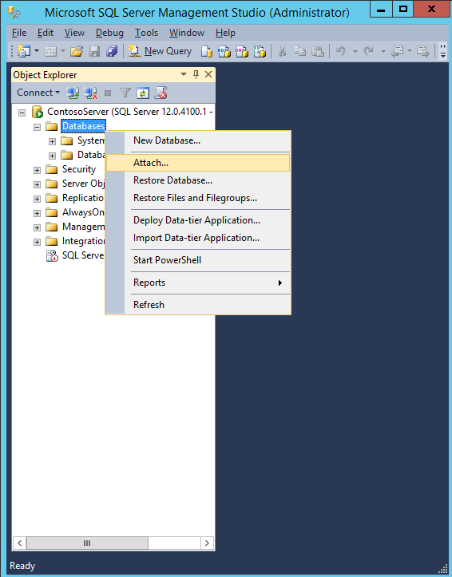Expand the Replication folder
This screenshot has width=452, height=577.
point(37,199)
